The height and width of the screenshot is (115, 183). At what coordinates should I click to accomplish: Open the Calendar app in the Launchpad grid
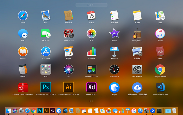(92, 15)
